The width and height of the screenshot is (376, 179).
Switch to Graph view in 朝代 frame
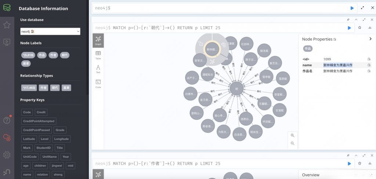(98, 41)
